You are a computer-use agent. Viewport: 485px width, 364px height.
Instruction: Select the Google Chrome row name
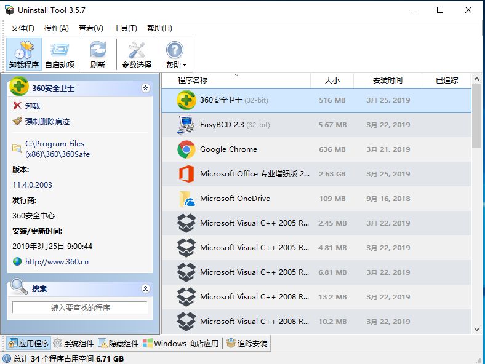[x=228, y=149]
